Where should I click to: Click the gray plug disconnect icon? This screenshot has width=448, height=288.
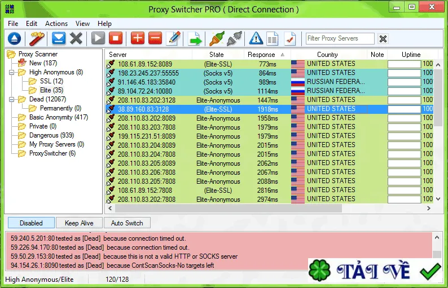tap(235, 38)
